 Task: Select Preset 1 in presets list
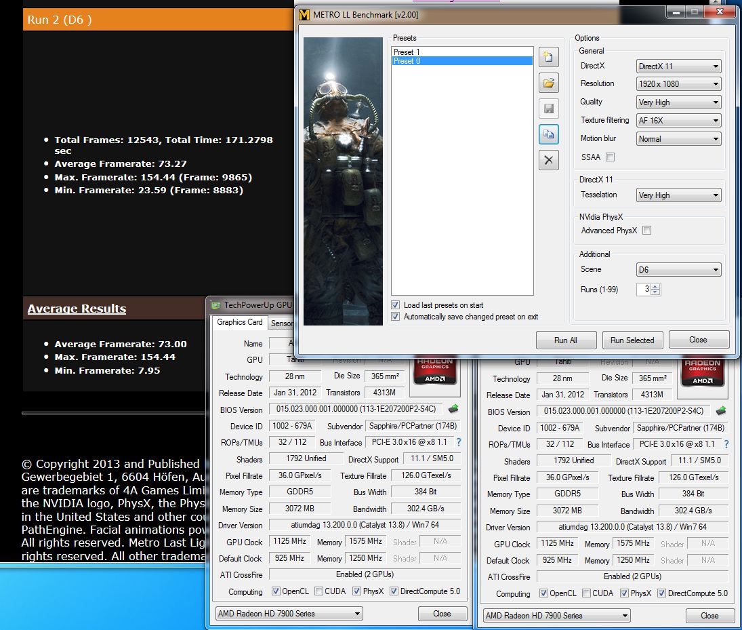point(462,52)
